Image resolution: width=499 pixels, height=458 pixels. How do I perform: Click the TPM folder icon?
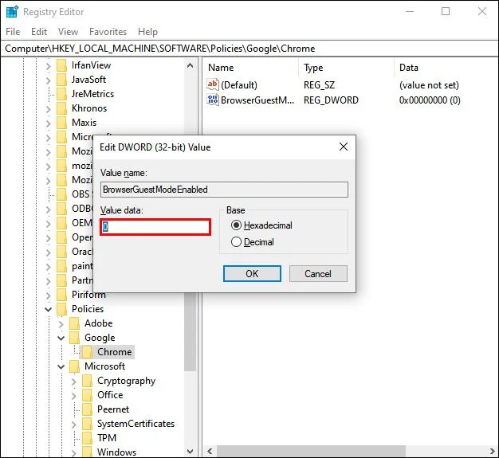[87, 438]
